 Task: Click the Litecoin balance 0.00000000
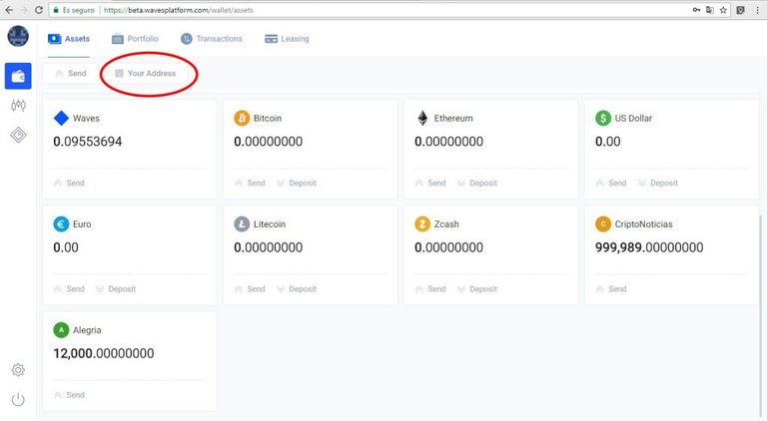point(268,247)
